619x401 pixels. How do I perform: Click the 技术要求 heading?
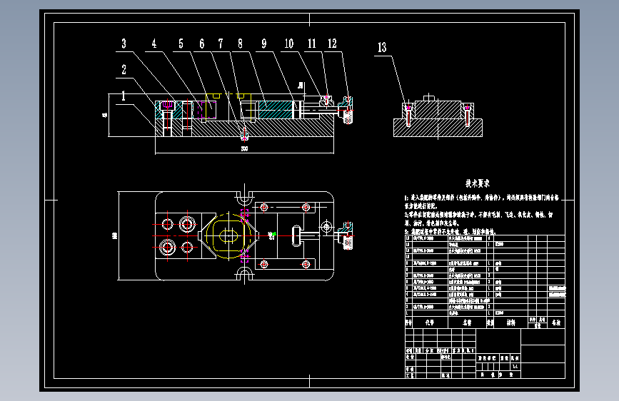pyautogui.click(x=477, y=183)
